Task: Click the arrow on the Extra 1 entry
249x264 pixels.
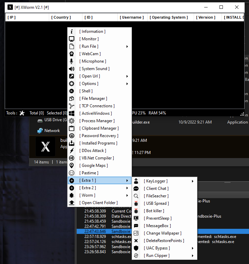Action: coord(127,180)
